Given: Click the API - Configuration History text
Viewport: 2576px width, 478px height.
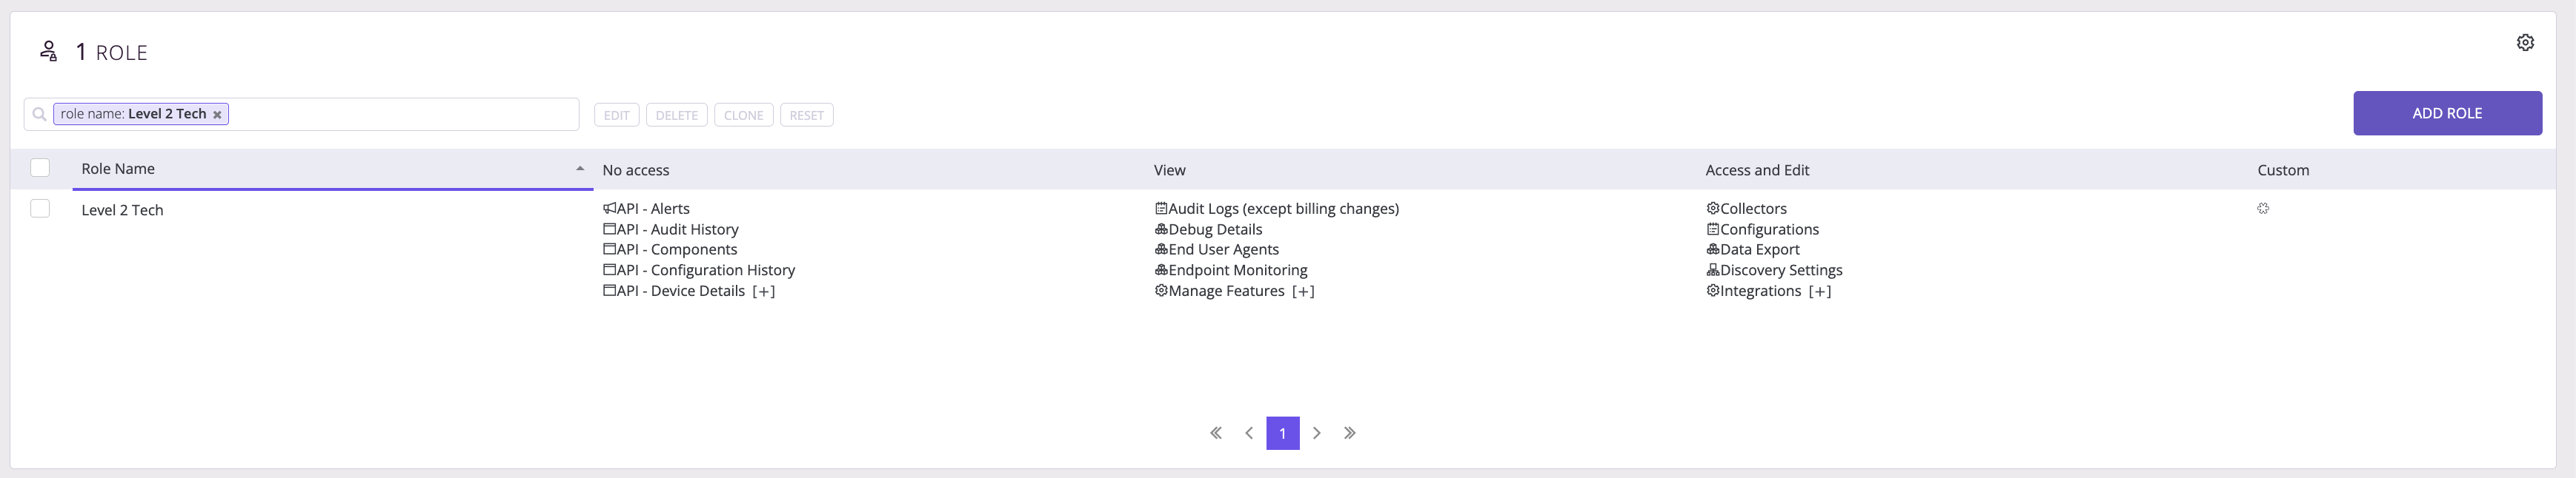Looking at the screenshot, I should (x=706, y=270).
